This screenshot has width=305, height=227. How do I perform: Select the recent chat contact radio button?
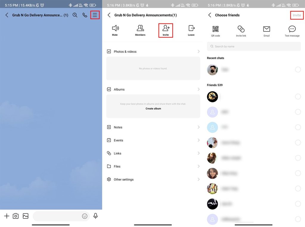click(298, 69)
